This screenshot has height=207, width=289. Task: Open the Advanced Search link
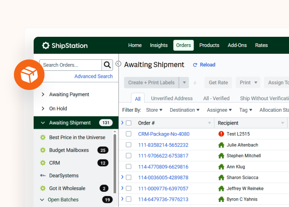pos(93,76)
